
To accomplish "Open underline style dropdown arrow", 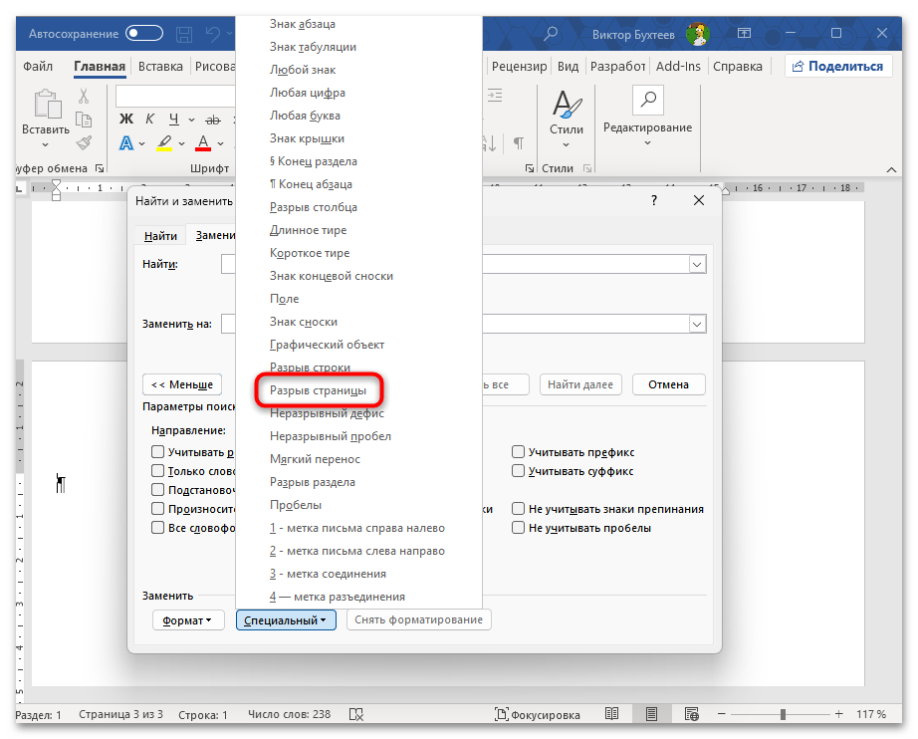I will [191, 121].
